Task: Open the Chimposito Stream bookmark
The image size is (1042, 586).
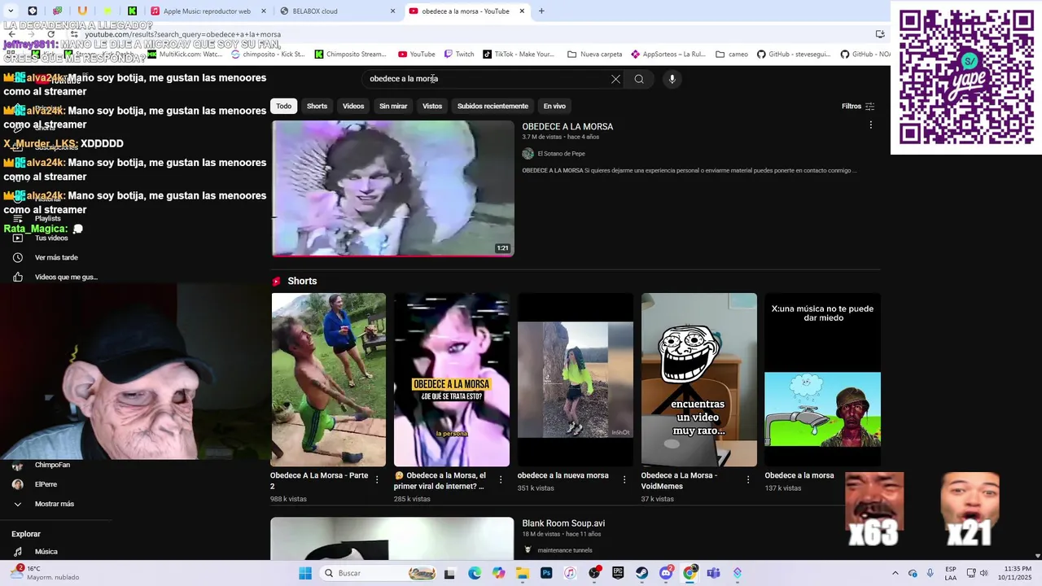Action: [x=351, y=55]
